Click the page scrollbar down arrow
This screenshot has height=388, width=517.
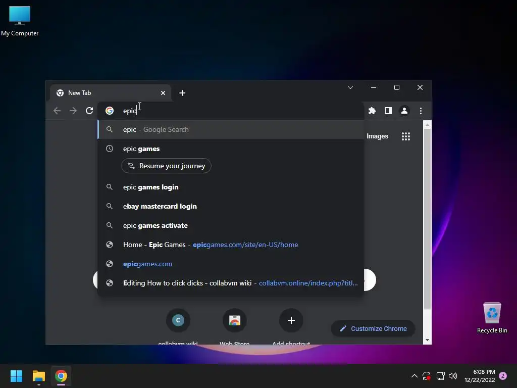[427, 340]
